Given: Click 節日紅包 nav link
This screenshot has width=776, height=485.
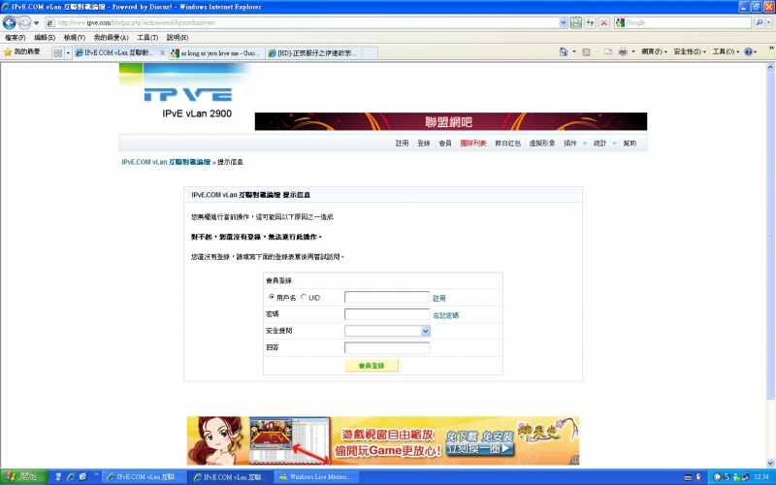Looking at the screenshot, I should 507,144.
